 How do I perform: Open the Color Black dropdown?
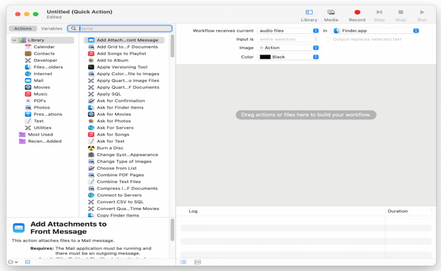coord(288,57)
